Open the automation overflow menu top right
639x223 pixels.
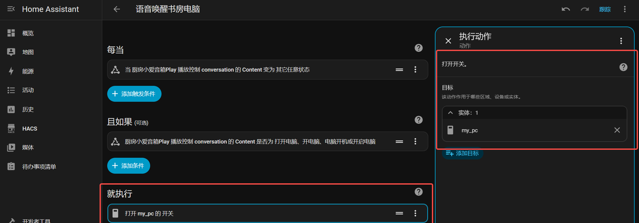pos(625,9)
